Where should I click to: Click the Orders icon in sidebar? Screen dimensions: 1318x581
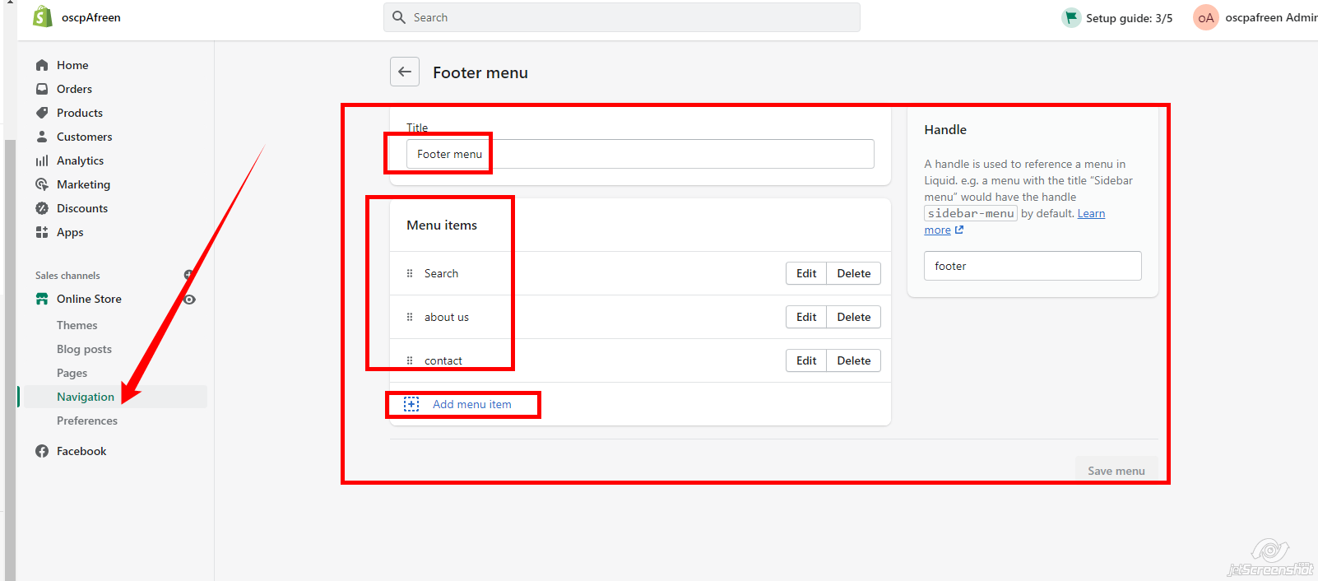click(x=42, y=89)
